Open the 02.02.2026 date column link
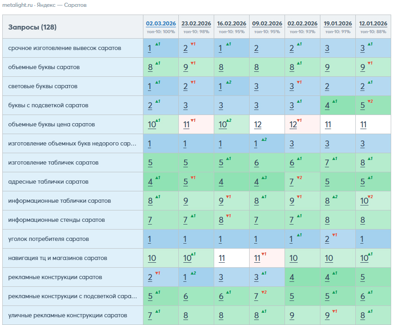 (x=302, y=24)
